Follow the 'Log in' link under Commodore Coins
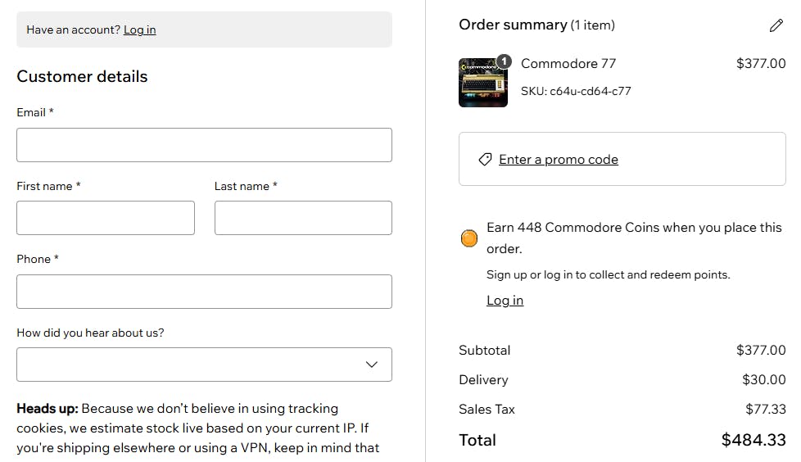This screenshot has height=462, width=801. click(x=505, y=301)
